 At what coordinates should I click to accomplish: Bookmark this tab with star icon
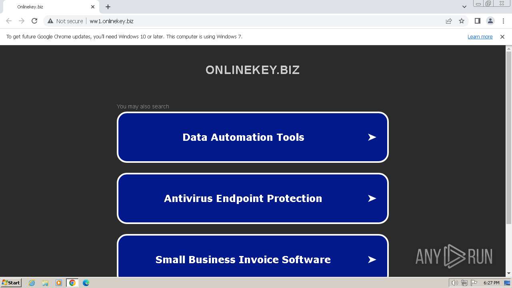[462, 21]
